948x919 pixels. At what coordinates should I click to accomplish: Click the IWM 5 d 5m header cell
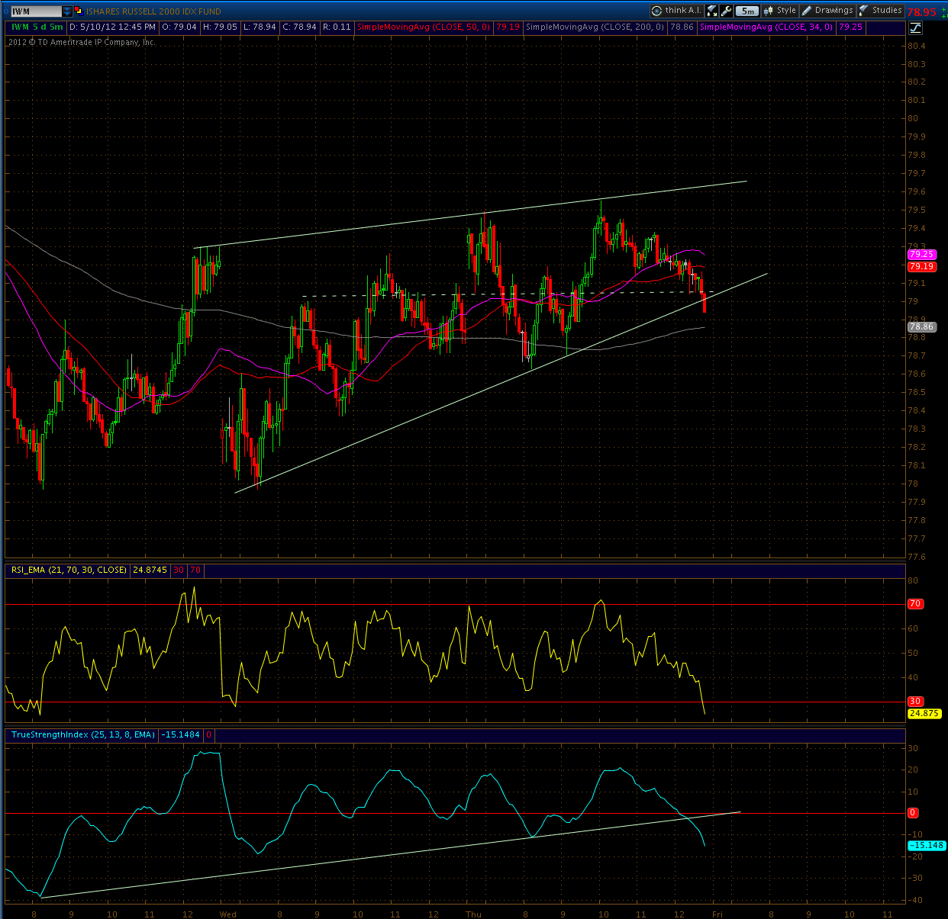point(37,27)
